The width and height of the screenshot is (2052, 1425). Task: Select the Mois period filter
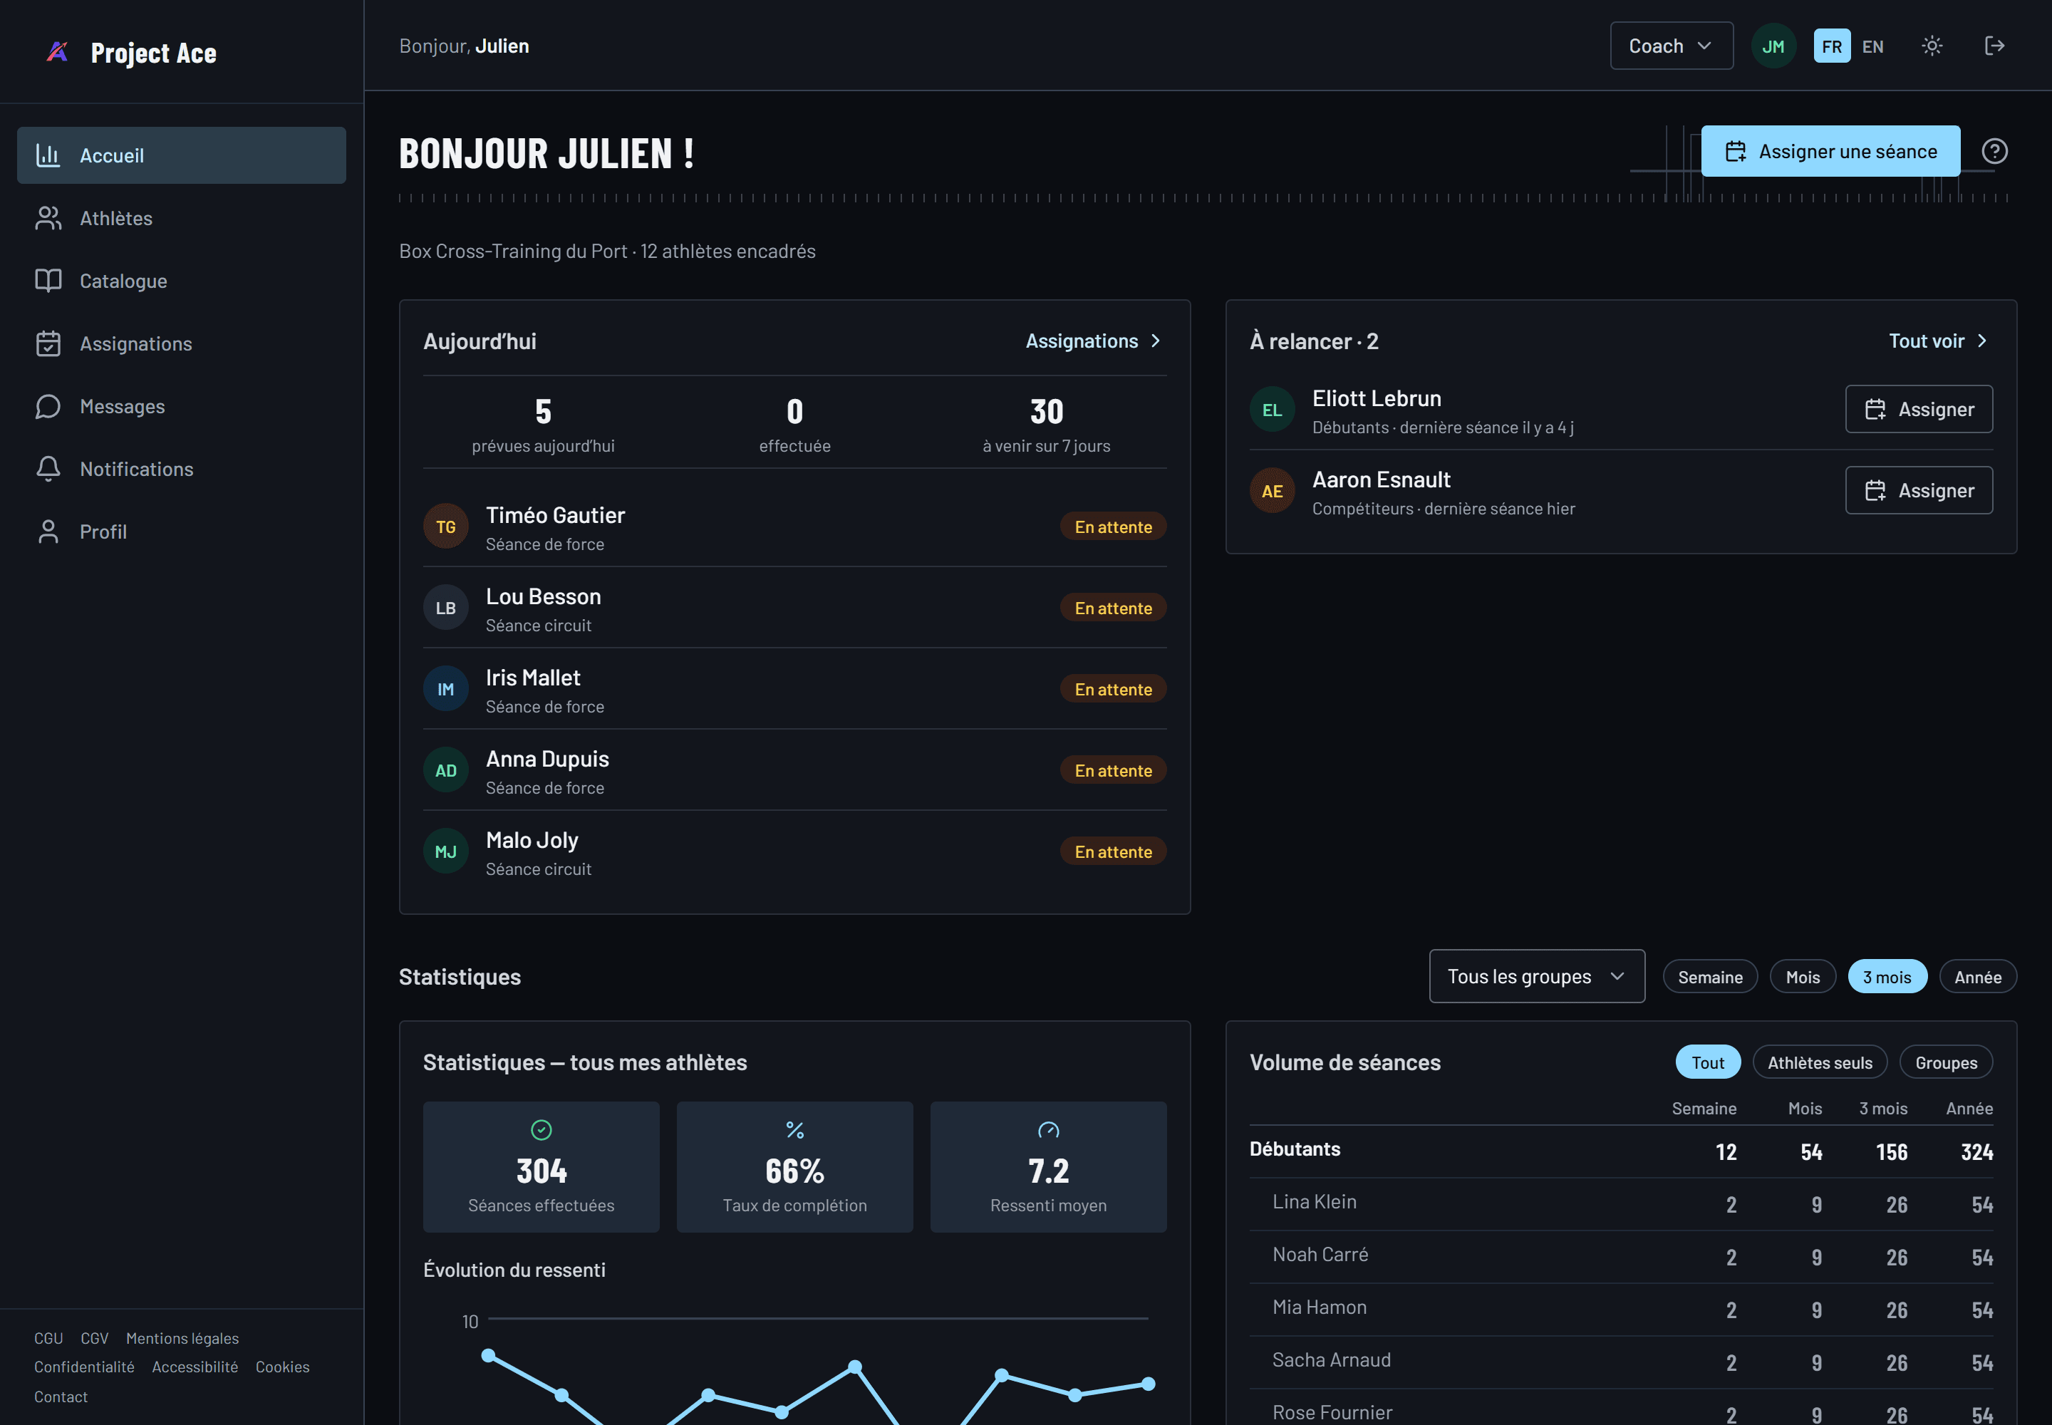tap(1802, 977)
